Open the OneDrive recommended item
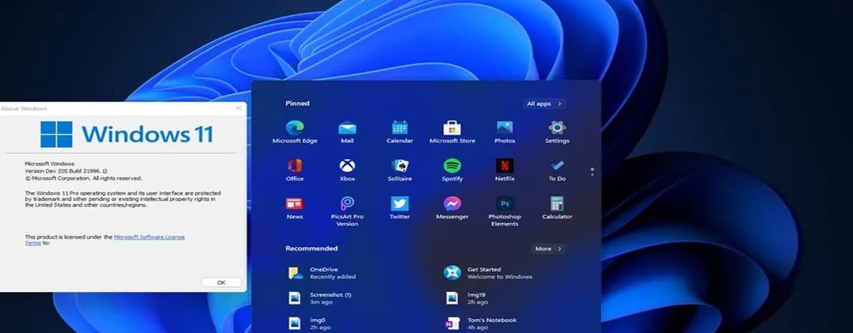 click(323, 272)
